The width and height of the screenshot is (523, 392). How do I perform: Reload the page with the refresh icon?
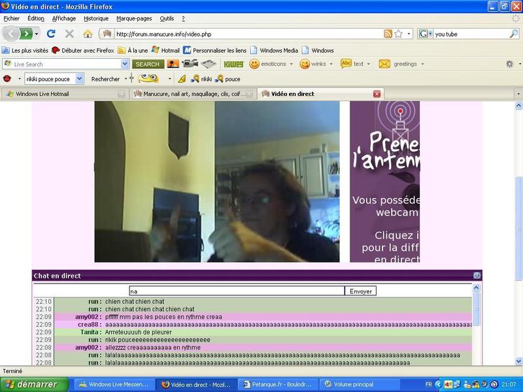(51, 33)
